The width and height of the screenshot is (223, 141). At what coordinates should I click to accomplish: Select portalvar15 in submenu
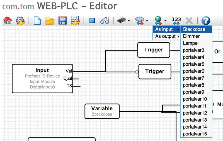(196, 134)
